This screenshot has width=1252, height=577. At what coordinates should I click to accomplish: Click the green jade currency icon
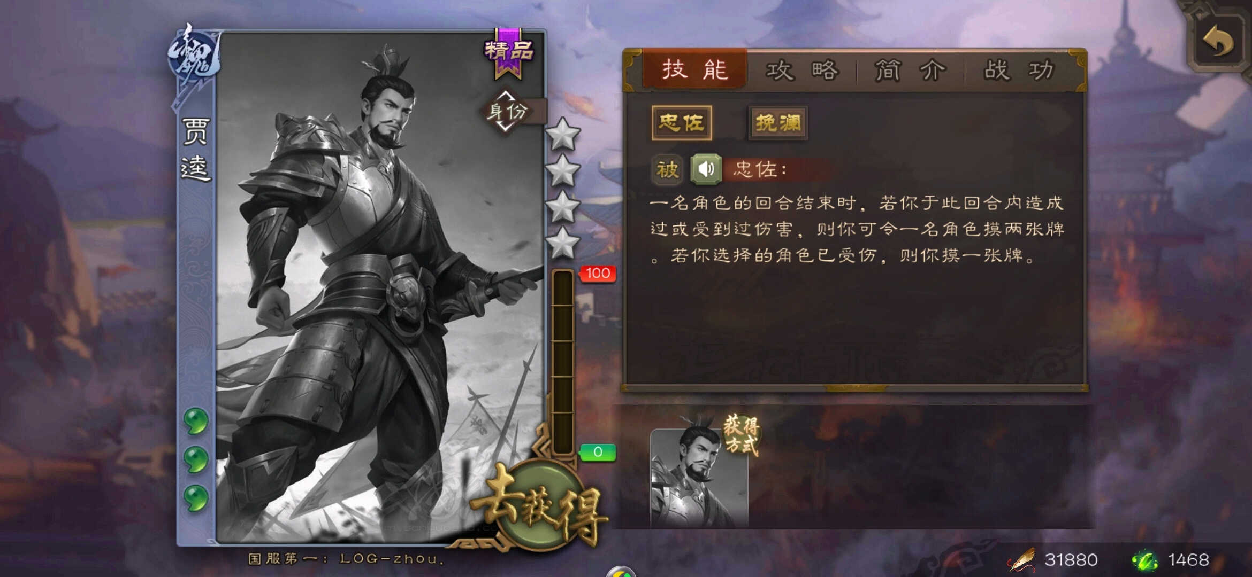pyautogui.click(x=1146, y=560)
